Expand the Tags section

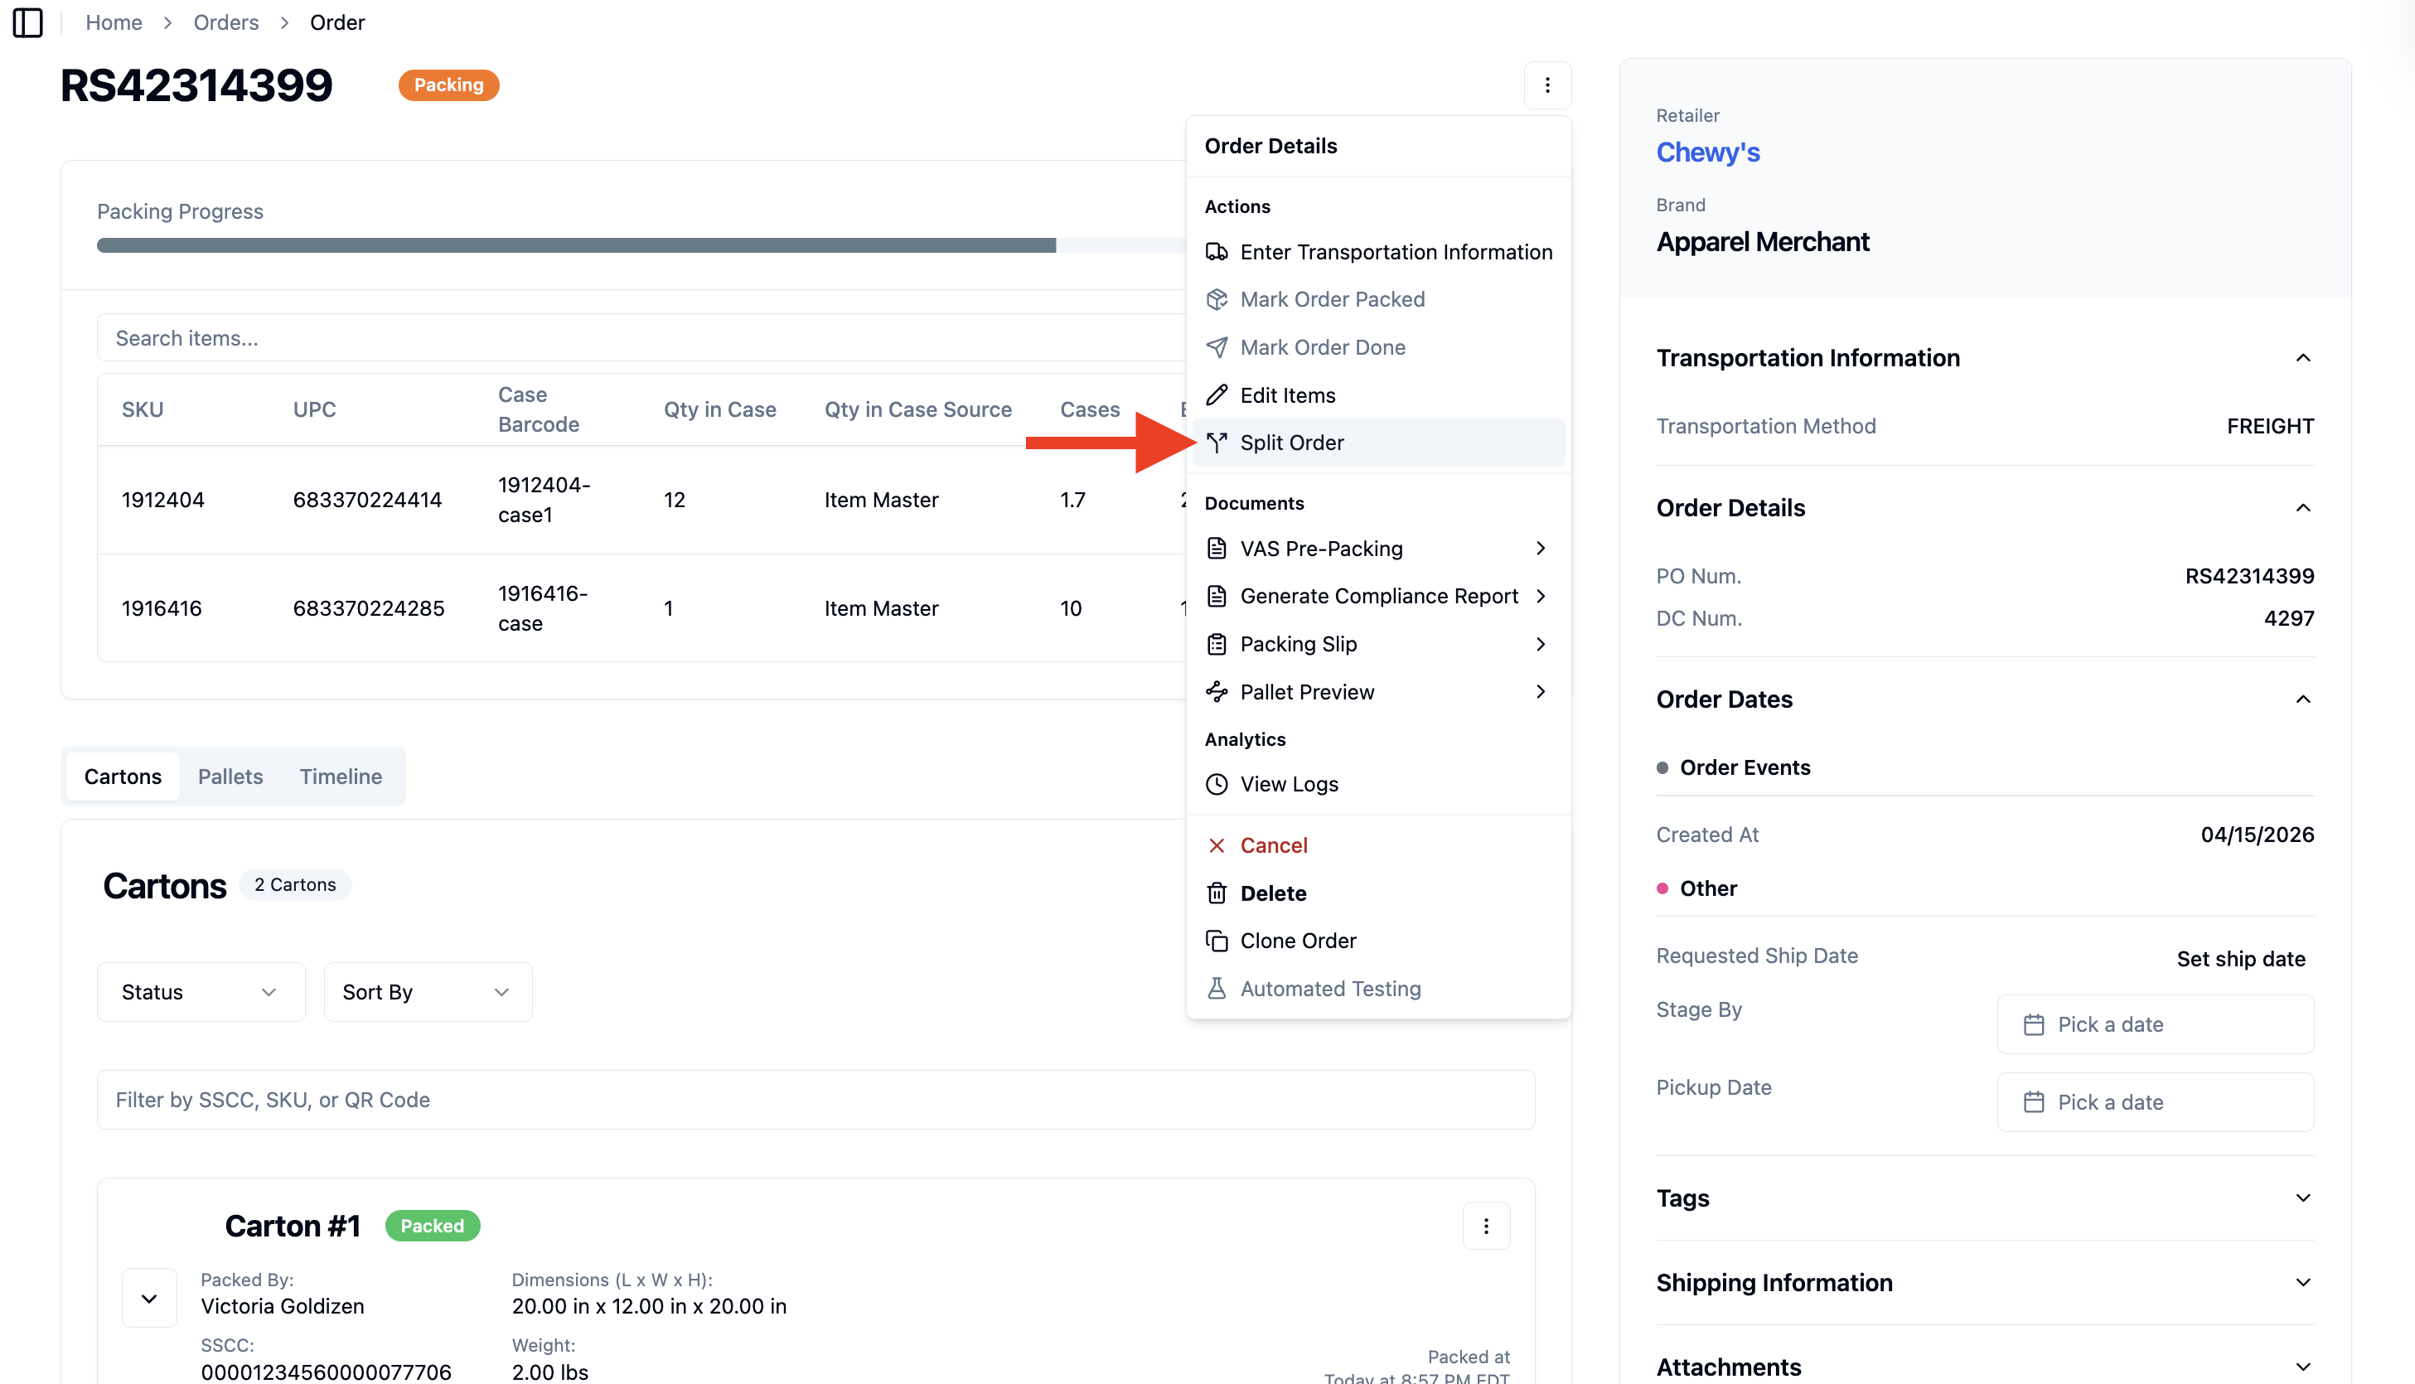click(2302, 1198)
